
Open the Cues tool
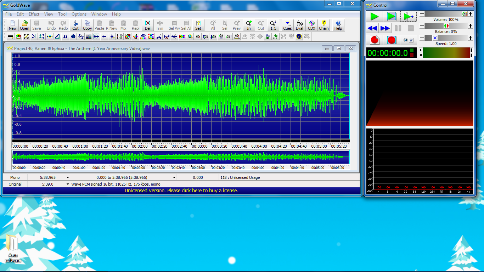point(287,25)
